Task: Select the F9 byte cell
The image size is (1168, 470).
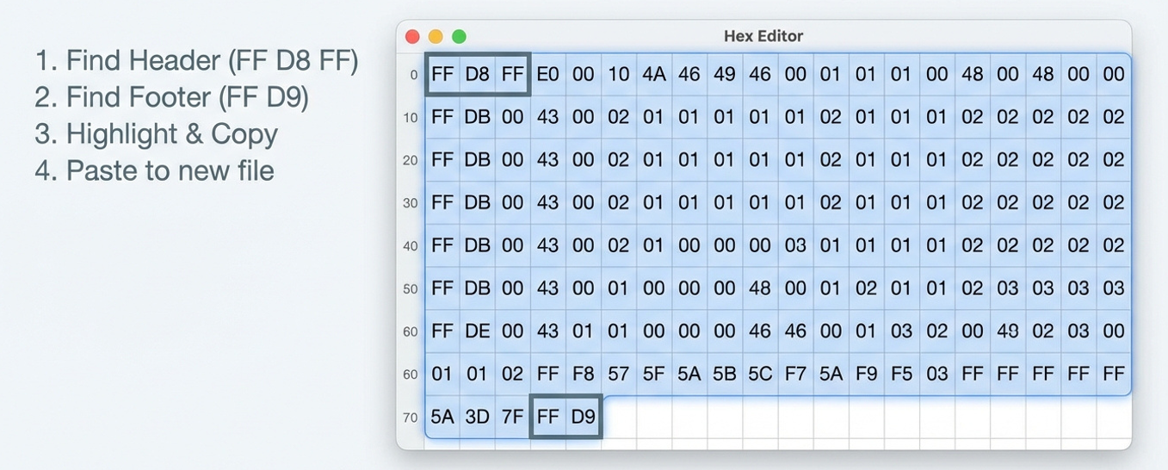Action: (x=867, y=374)
